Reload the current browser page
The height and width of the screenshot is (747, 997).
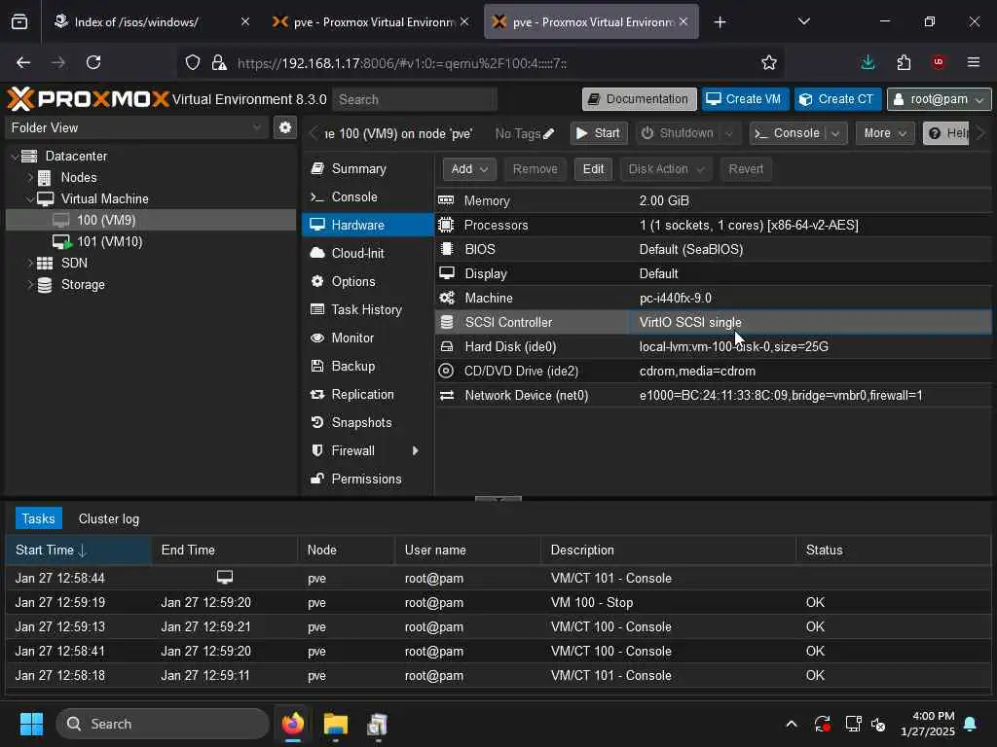click(93, 62)
